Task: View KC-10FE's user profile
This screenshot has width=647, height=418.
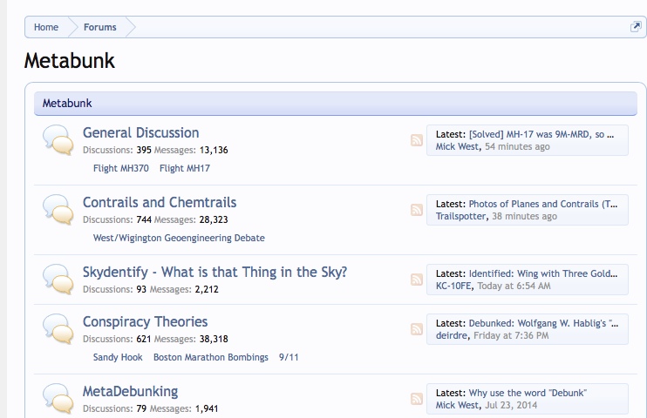Action: (x=453, y=287)
